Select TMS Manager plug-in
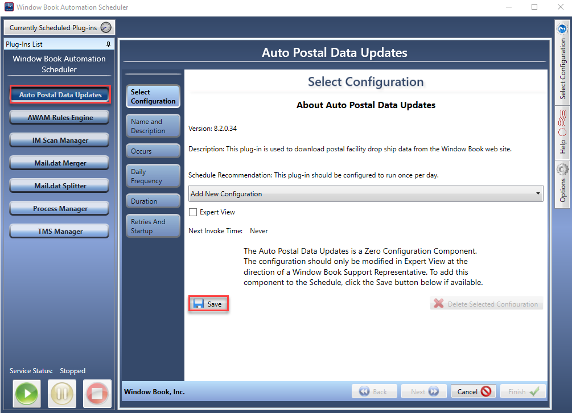 click(59, 231)
